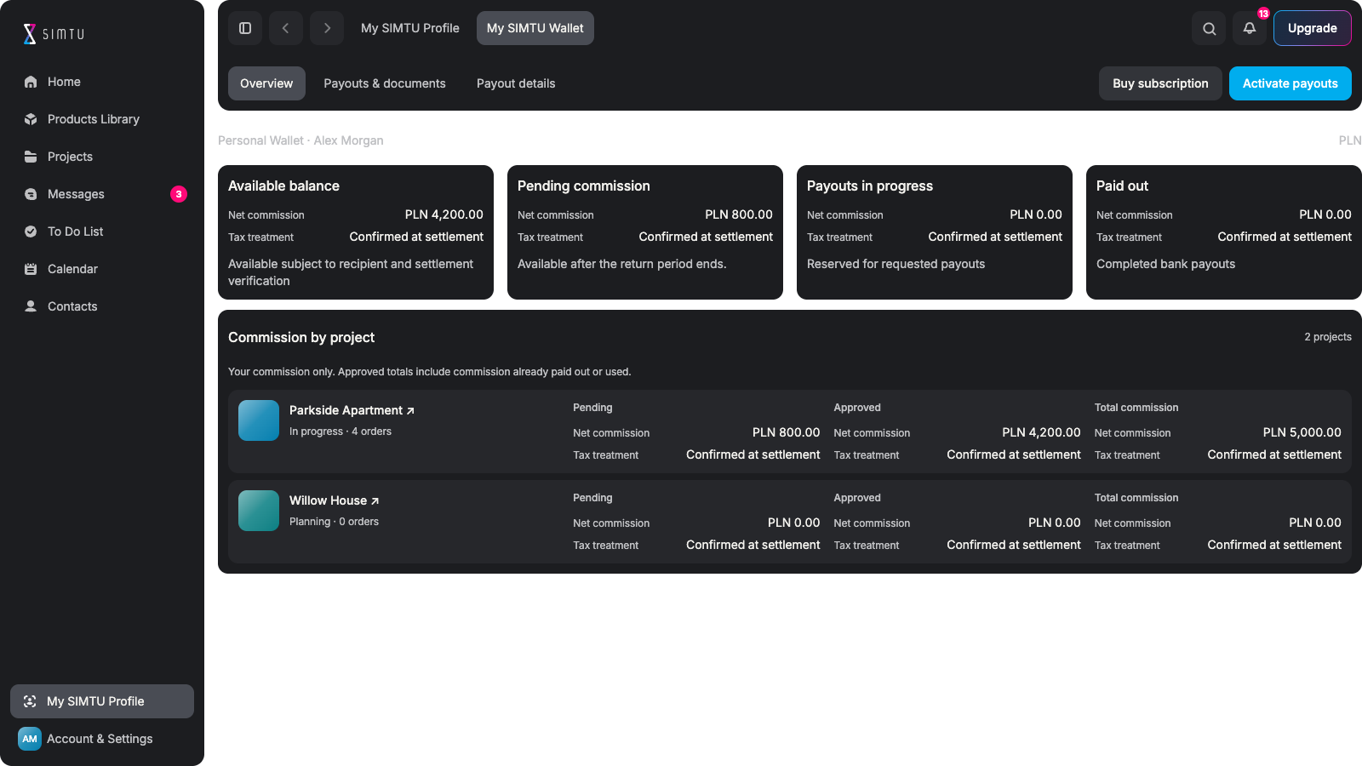Image resolution: width=1362 pixels, height=766 pixels.
Task: Open the Payout details tab
Action: tap(516, 83)
